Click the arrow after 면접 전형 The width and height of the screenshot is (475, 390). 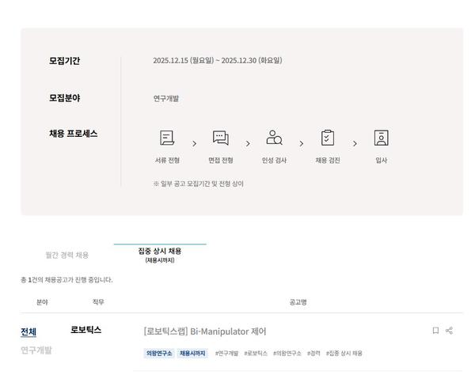(248, 143)
